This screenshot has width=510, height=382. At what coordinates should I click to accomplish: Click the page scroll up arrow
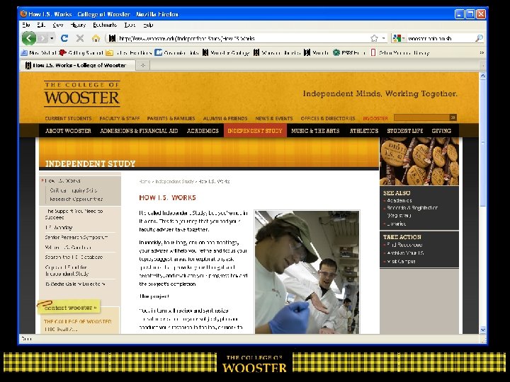482,76
